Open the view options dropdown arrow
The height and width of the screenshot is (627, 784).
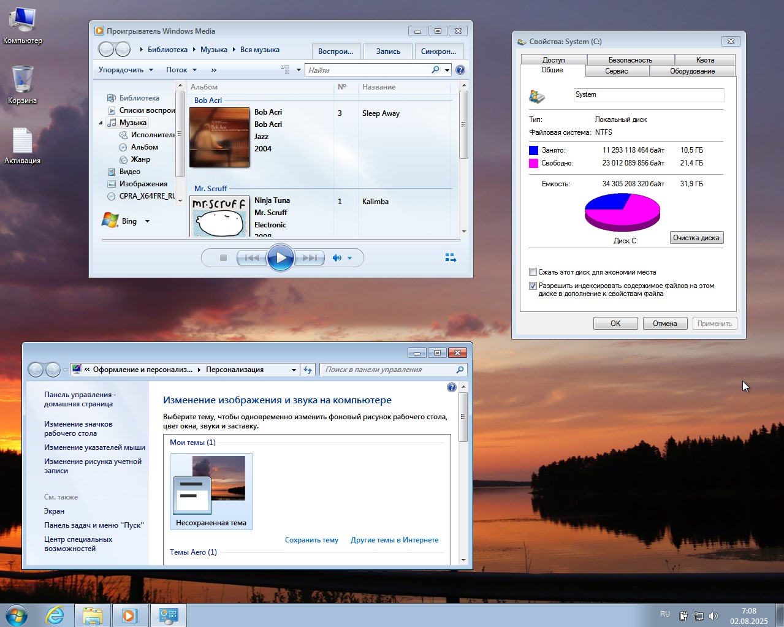pos(299,70)
